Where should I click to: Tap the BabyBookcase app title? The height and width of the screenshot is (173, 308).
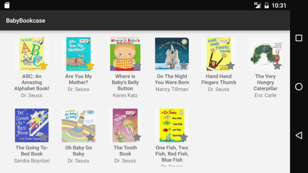[x=26, y=21]
